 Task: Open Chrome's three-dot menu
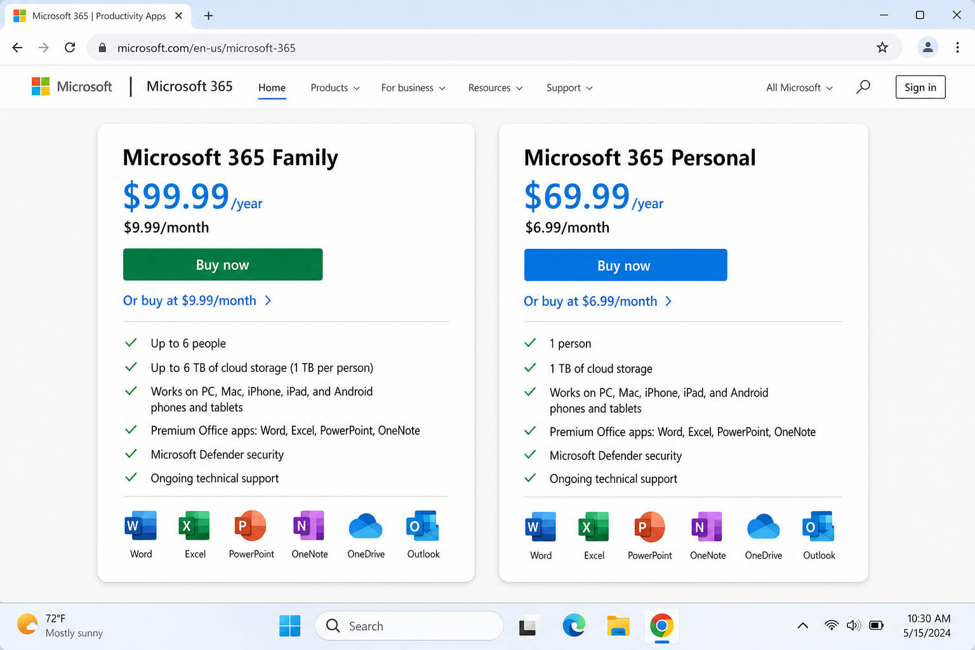point(957,48)
